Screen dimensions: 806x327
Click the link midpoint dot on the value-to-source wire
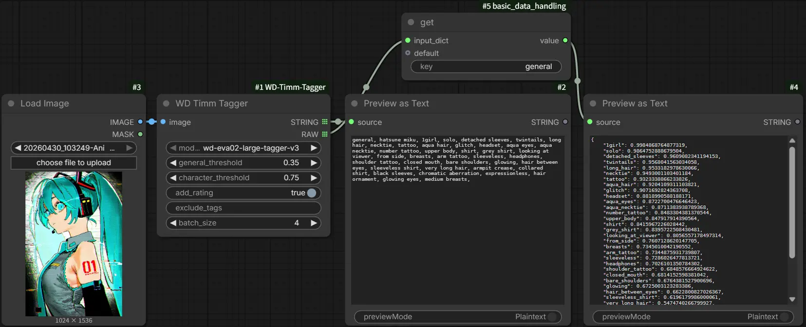point(578,81)
